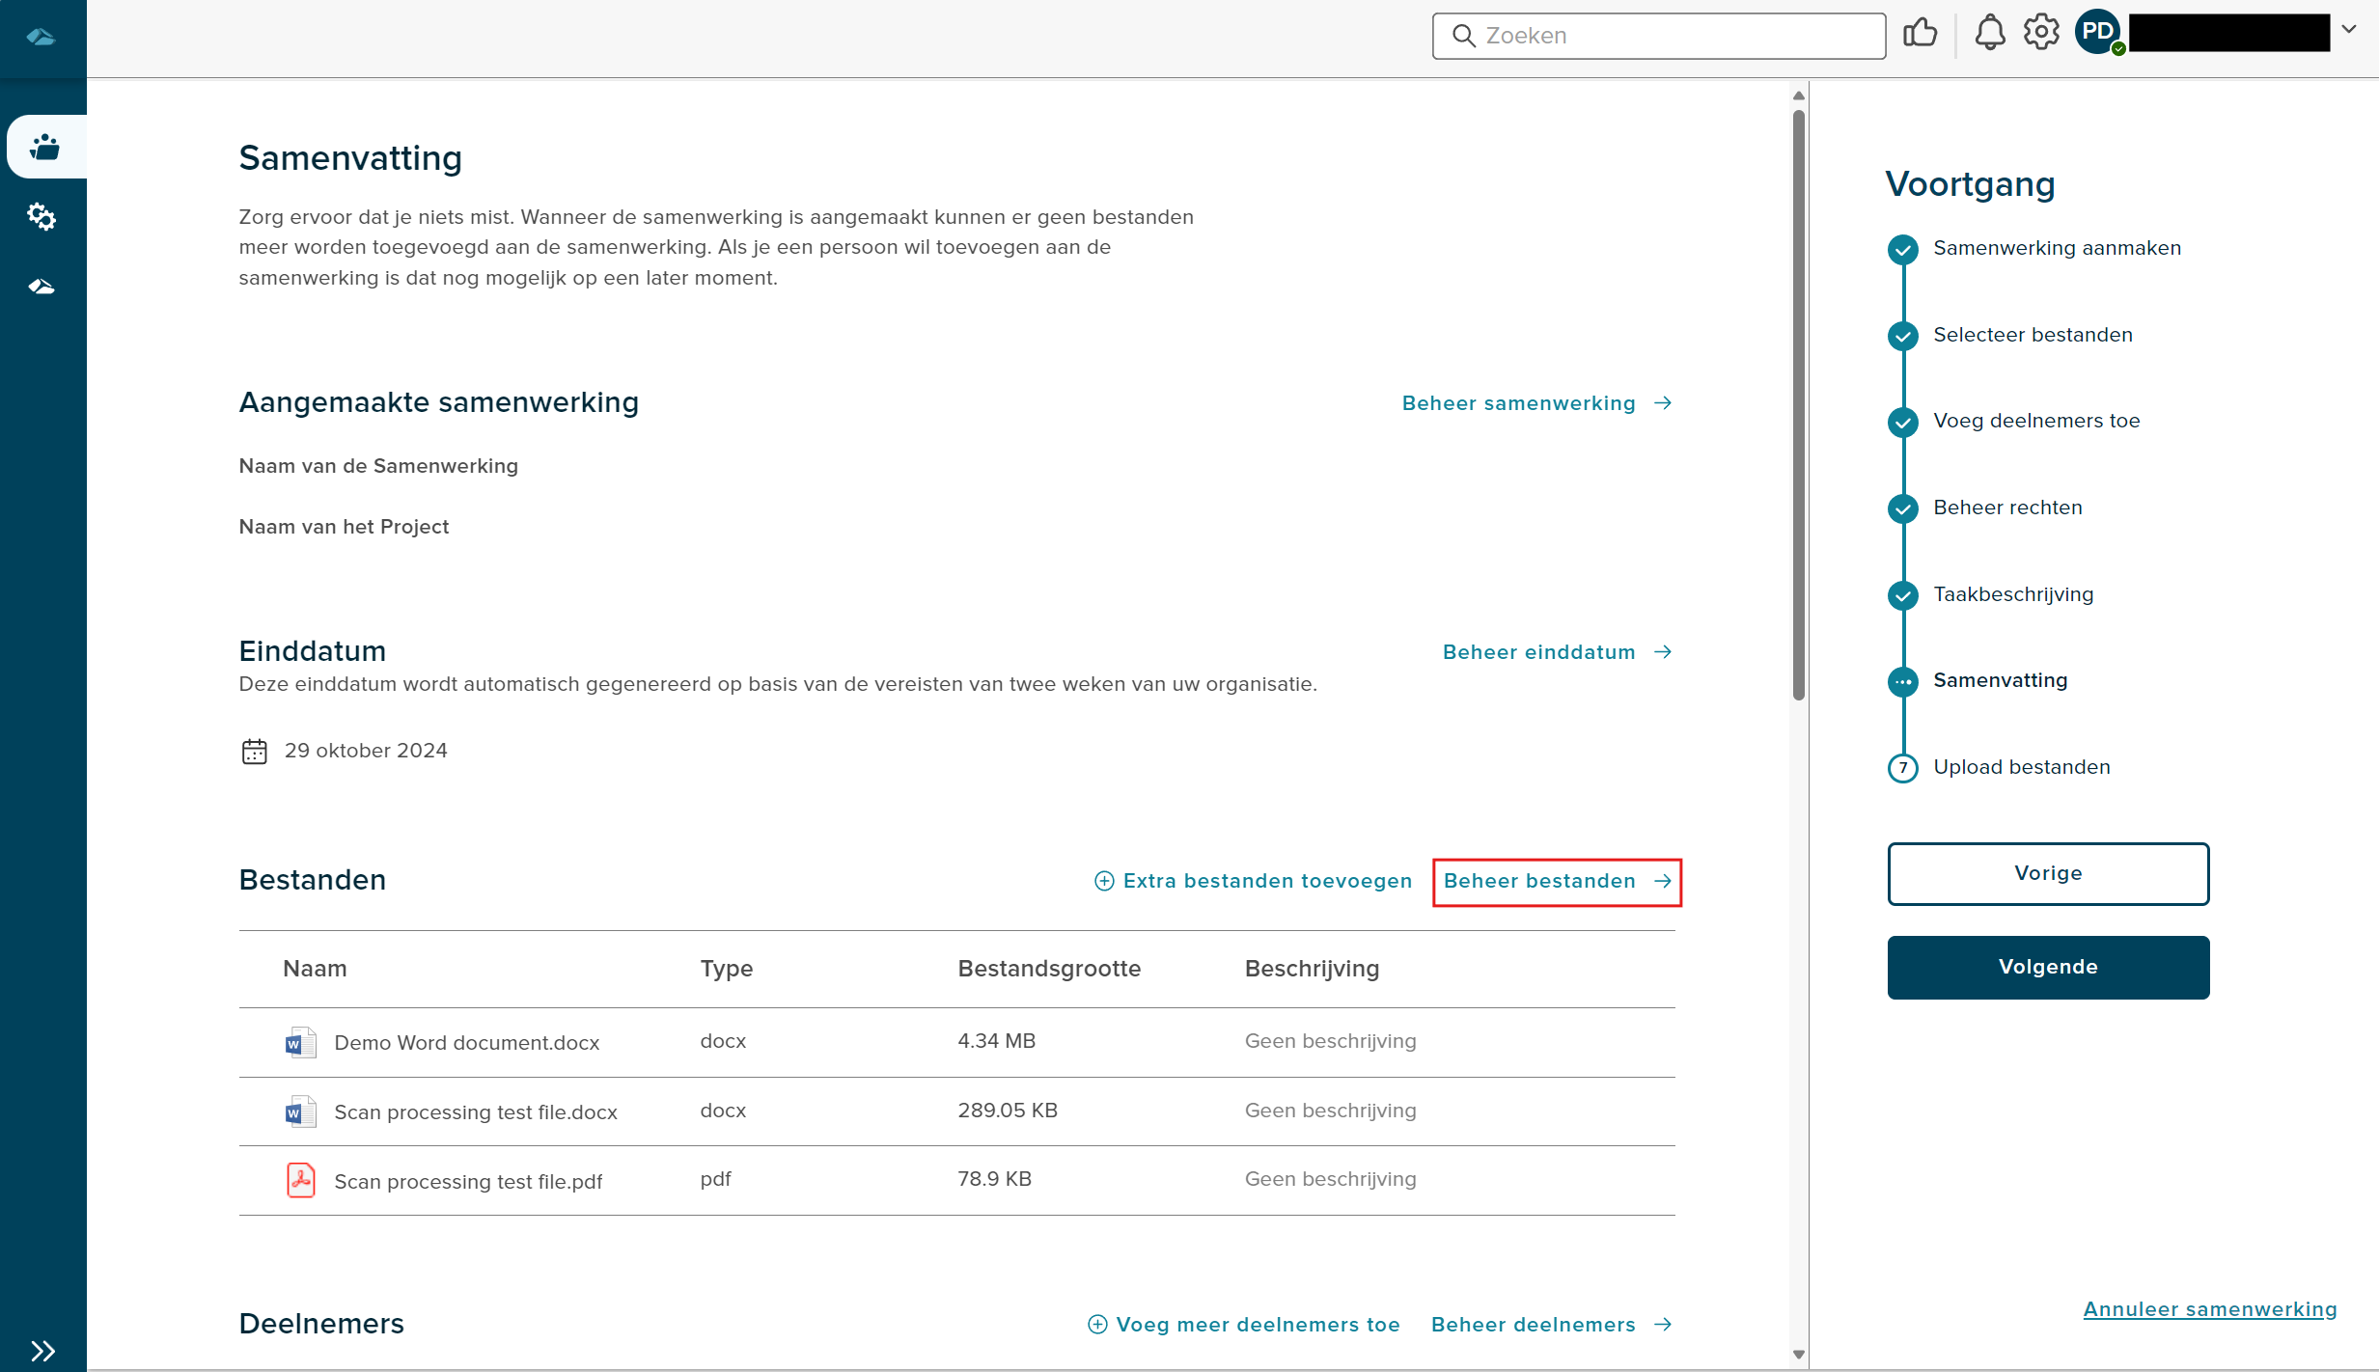Click the step 7 circle for Upload bestanden

click(x=1902, y=768)
